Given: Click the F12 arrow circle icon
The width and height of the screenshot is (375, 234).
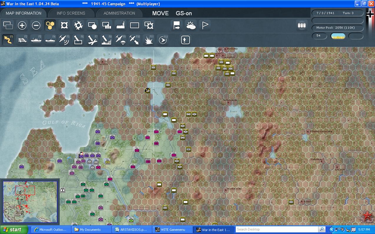Looking at the screenshot, I should 163,40.
